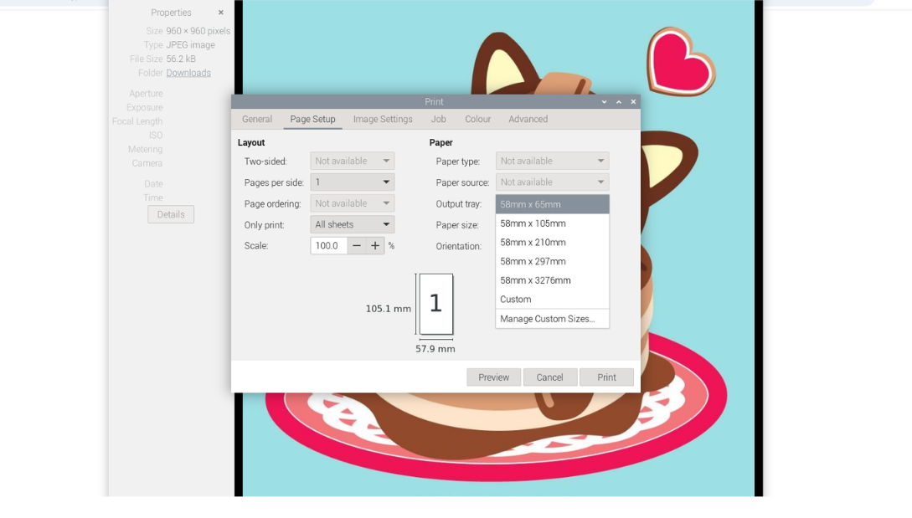This screenshot has height=518, width=912.
Task: Increase scale with the plus button
Action: tap(375, 246)
